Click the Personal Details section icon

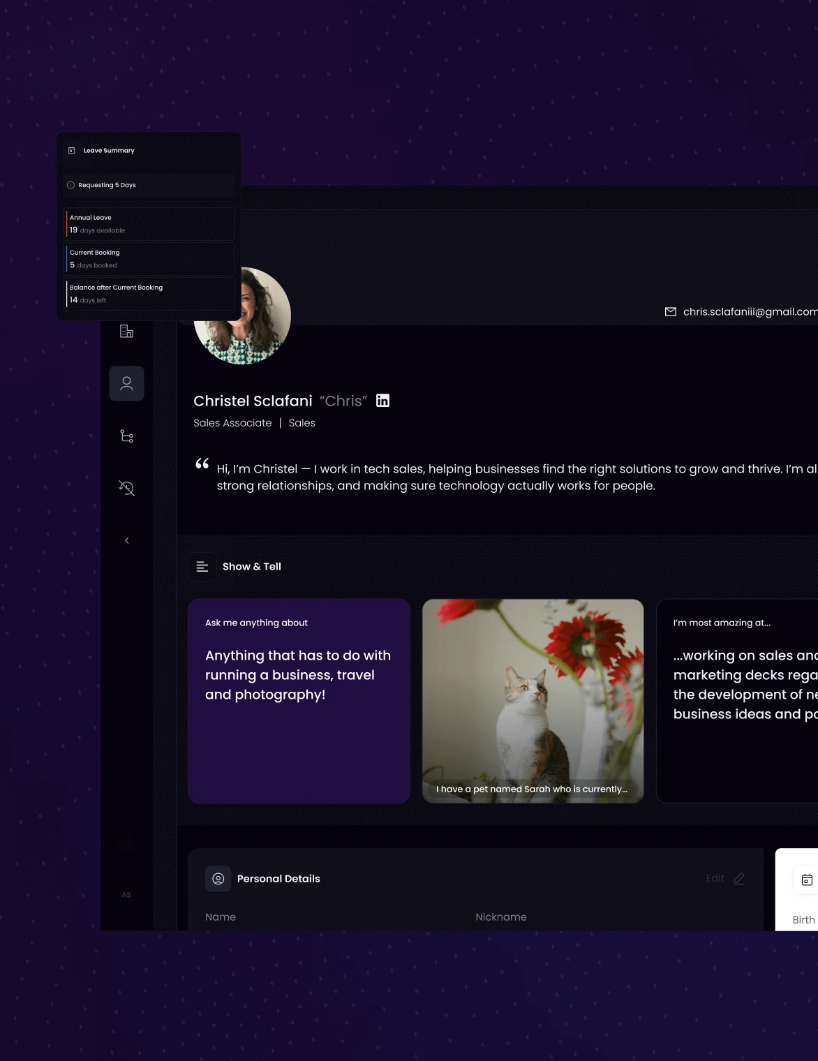[x=218, y=879]
